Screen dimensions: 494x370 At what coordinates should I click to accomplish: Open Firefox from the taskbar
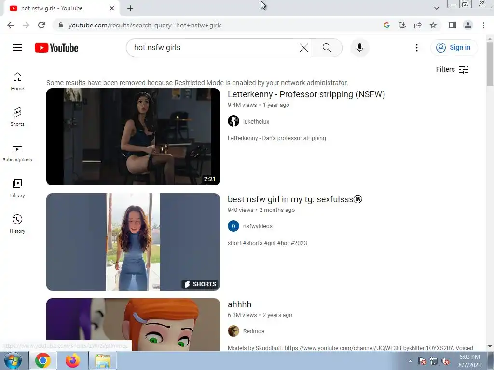coord(73,360)
